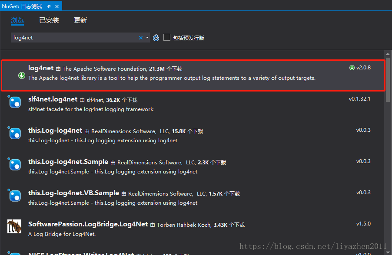Click the package list scroll up arrow

(x=388, y=54)
